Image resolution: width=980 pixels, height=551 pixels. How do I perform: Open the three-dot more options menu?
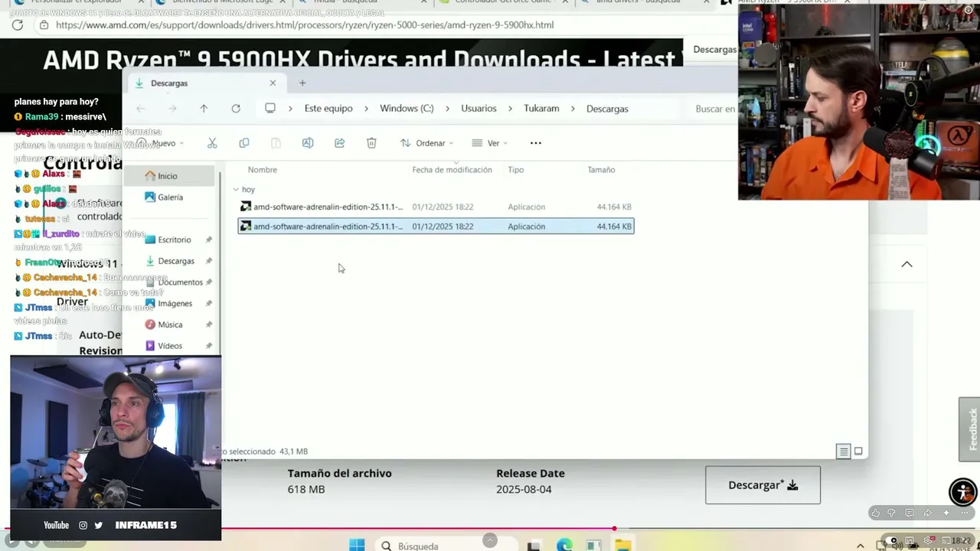[536, 143]
